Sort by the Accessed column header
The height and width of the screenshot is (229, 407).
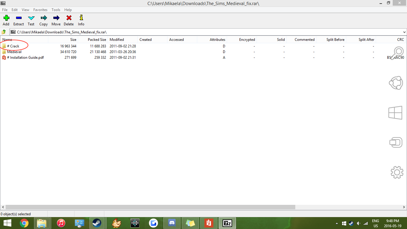click(x=182, y=40)
